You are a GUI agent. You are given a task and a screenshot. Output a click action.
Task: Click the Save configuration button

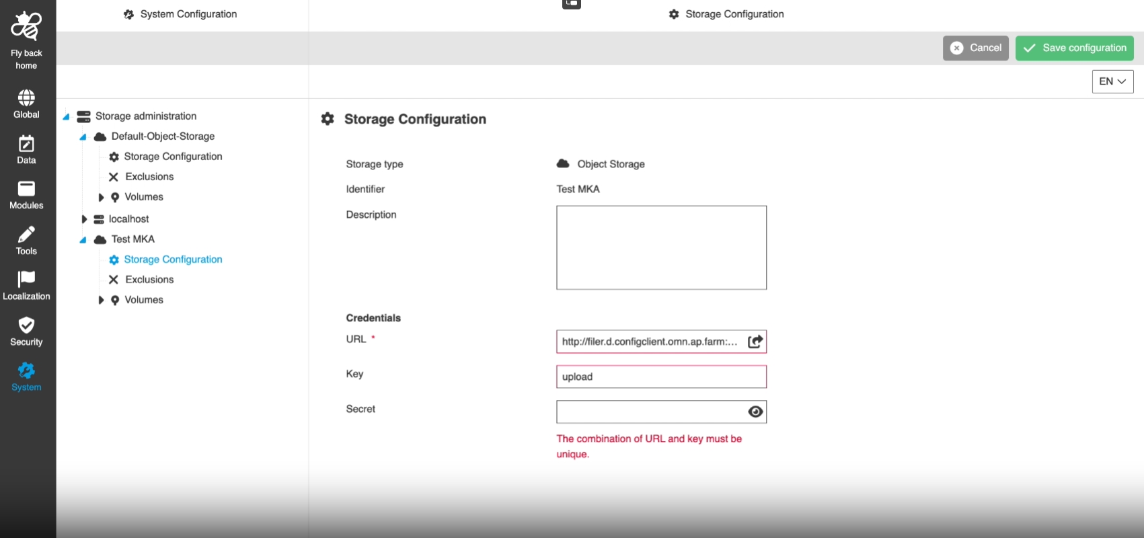tap(1074, 48)
